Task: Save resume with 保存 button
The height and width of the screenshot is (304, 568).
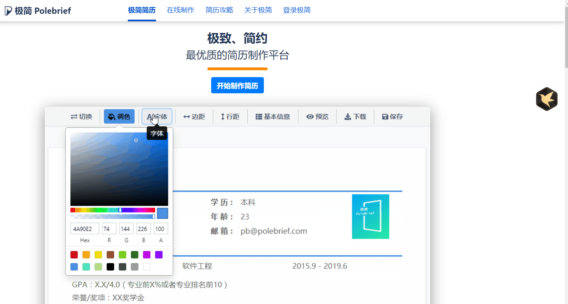Action: point(392,117)
